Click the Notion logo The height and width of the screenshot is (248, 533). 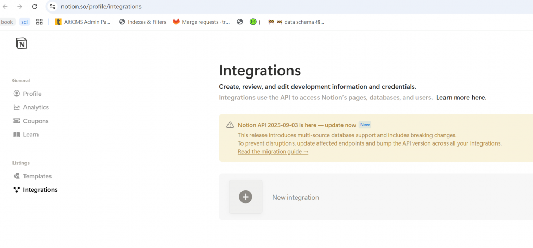click(21, 44)
